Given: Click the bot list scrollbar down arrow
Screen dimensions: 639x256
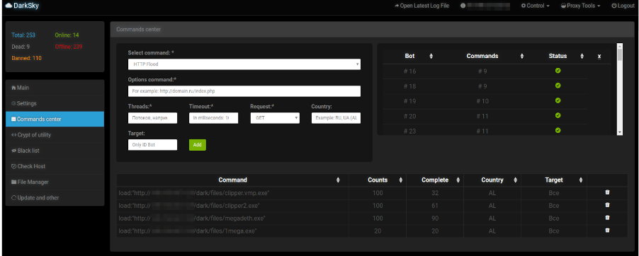Looking at the screenshot, I should click(620, 132).
